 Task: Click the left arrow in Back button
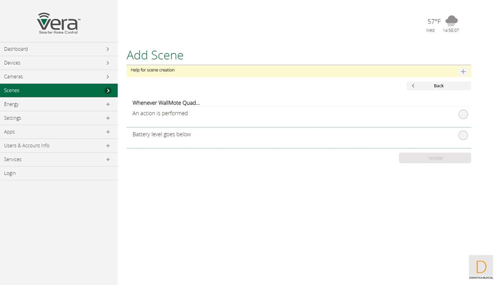(x=413, y=86)
